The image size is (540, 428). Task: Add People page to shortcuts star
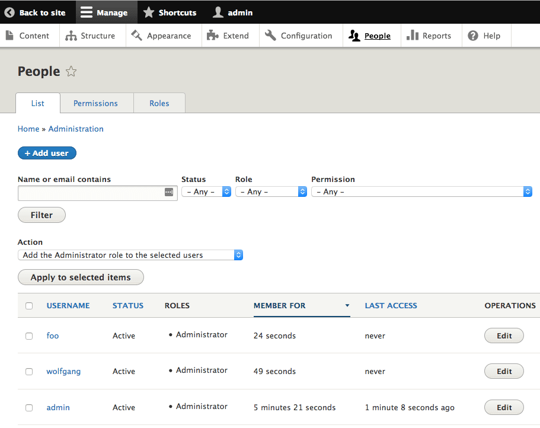coord(71,71)
